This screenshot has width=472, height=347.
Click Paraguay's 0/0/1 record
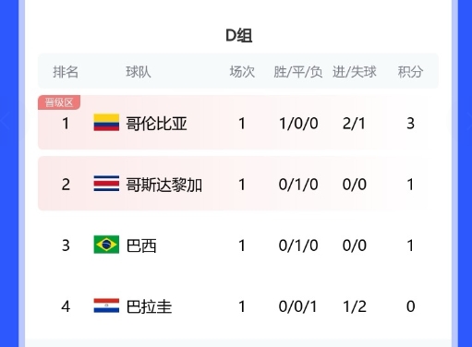pos(298,306)
